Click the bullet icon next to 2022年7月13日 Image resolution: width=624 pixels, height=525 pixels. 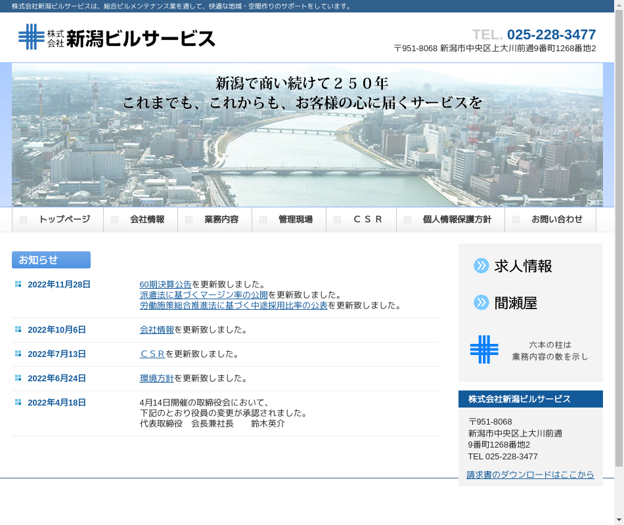click(x=18, y=354)
